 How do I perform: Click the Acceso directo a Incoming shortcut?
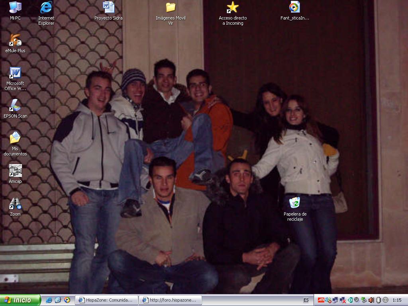point(233,8)
